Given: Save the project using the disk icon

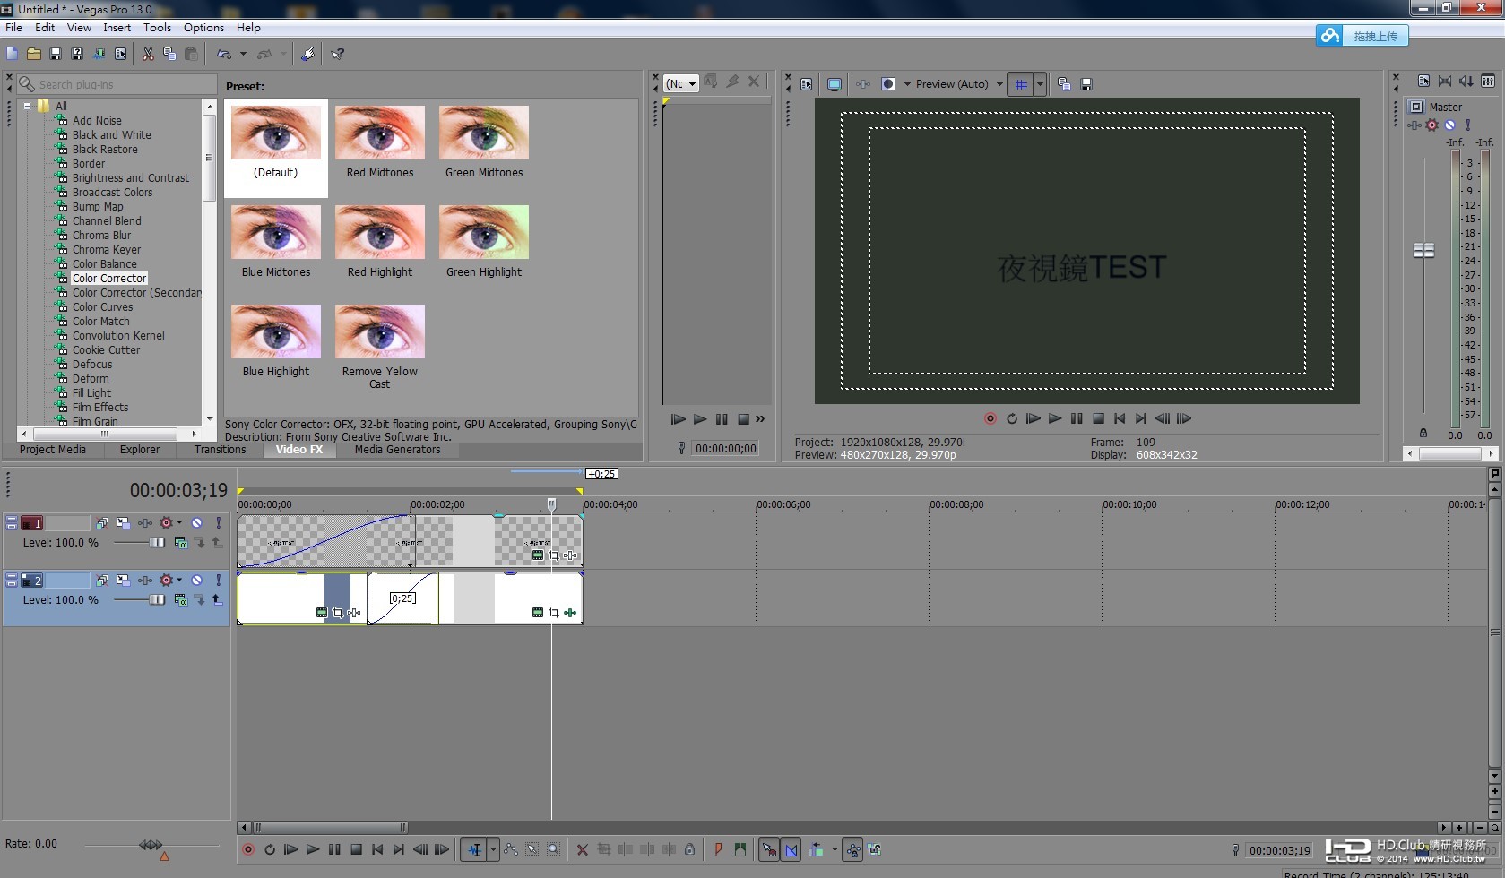Looking at the screenshot, I should pos(55,54).
